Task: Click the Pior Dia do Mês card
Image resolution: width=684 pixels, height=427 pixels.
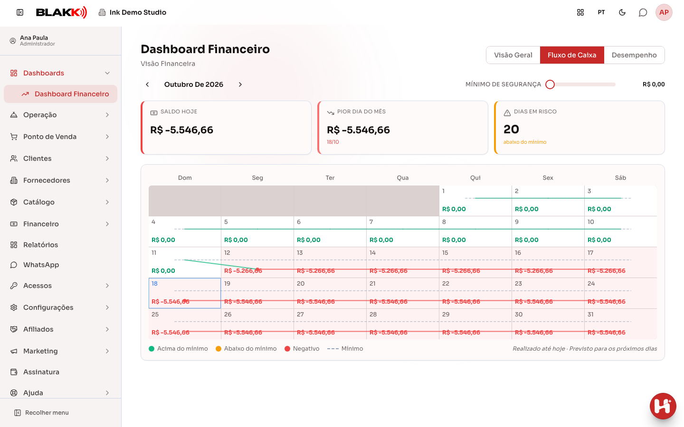Action: coord(403,128)
